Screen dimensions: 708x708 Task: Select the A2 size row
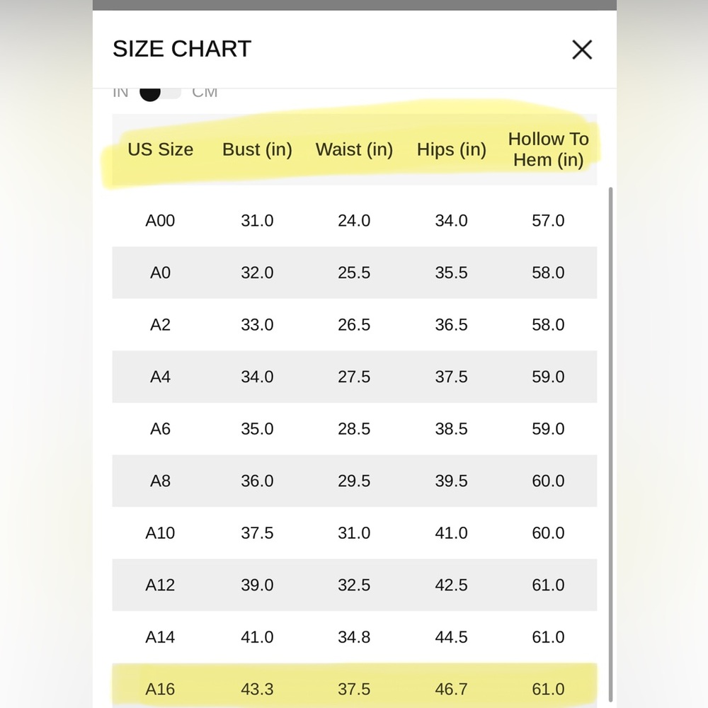click(x=355, y=325)
